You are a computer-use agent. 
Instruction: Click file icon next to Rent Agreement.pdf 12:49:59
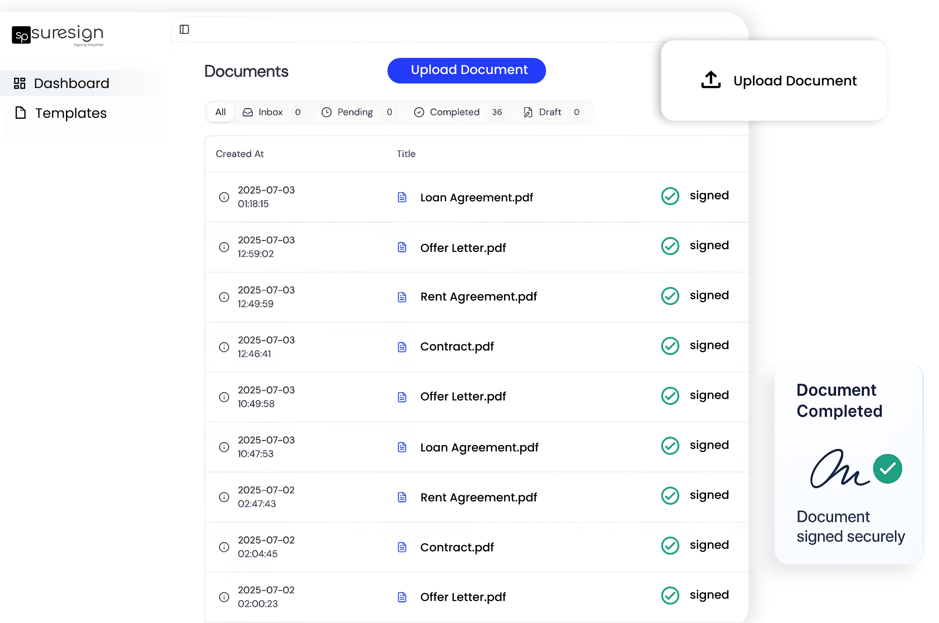click(402, 297)
